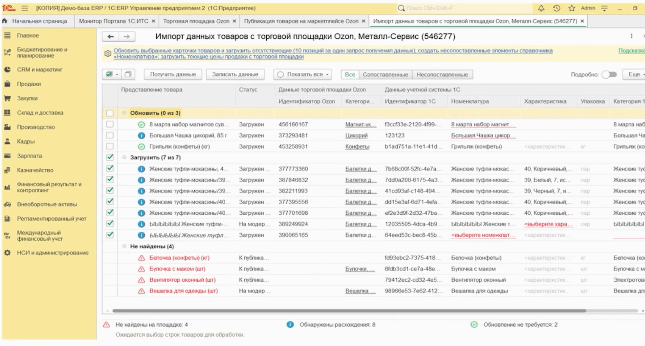Screen dimensions: 645x346
Task: Open favorites star icon
Action: pyautogui.click(x=572, y=8)
